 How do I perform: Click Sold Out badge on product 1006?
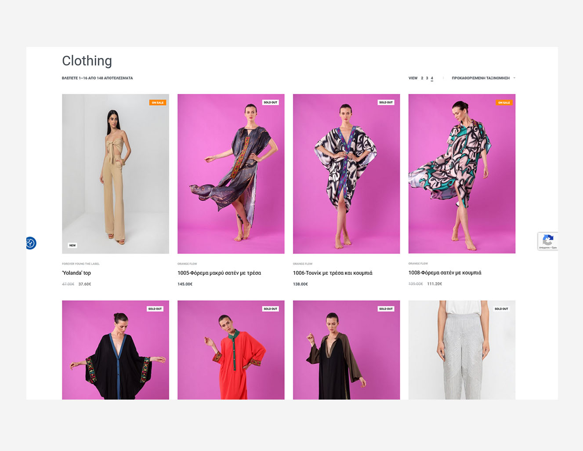(386, 102)
